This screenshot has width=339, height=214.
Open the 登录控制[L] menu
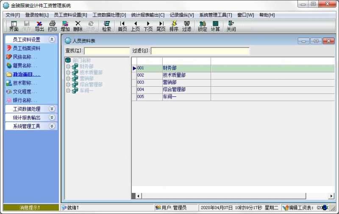37,15
